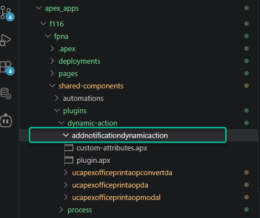Collapse the plugins folder chevron
This screenshot has height=218, width=260.
(57, 110)
